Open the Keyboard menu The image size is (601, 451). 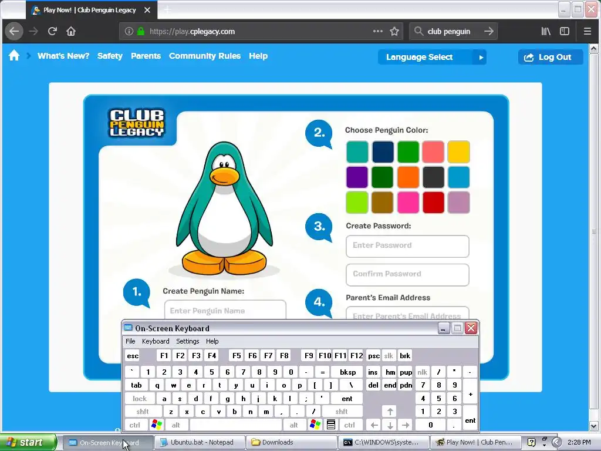tap(156, 341)
